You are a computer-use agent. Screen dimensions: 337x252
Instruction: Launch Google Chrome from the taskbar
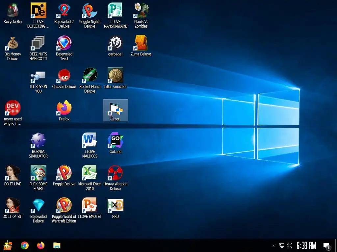[25, 245]
